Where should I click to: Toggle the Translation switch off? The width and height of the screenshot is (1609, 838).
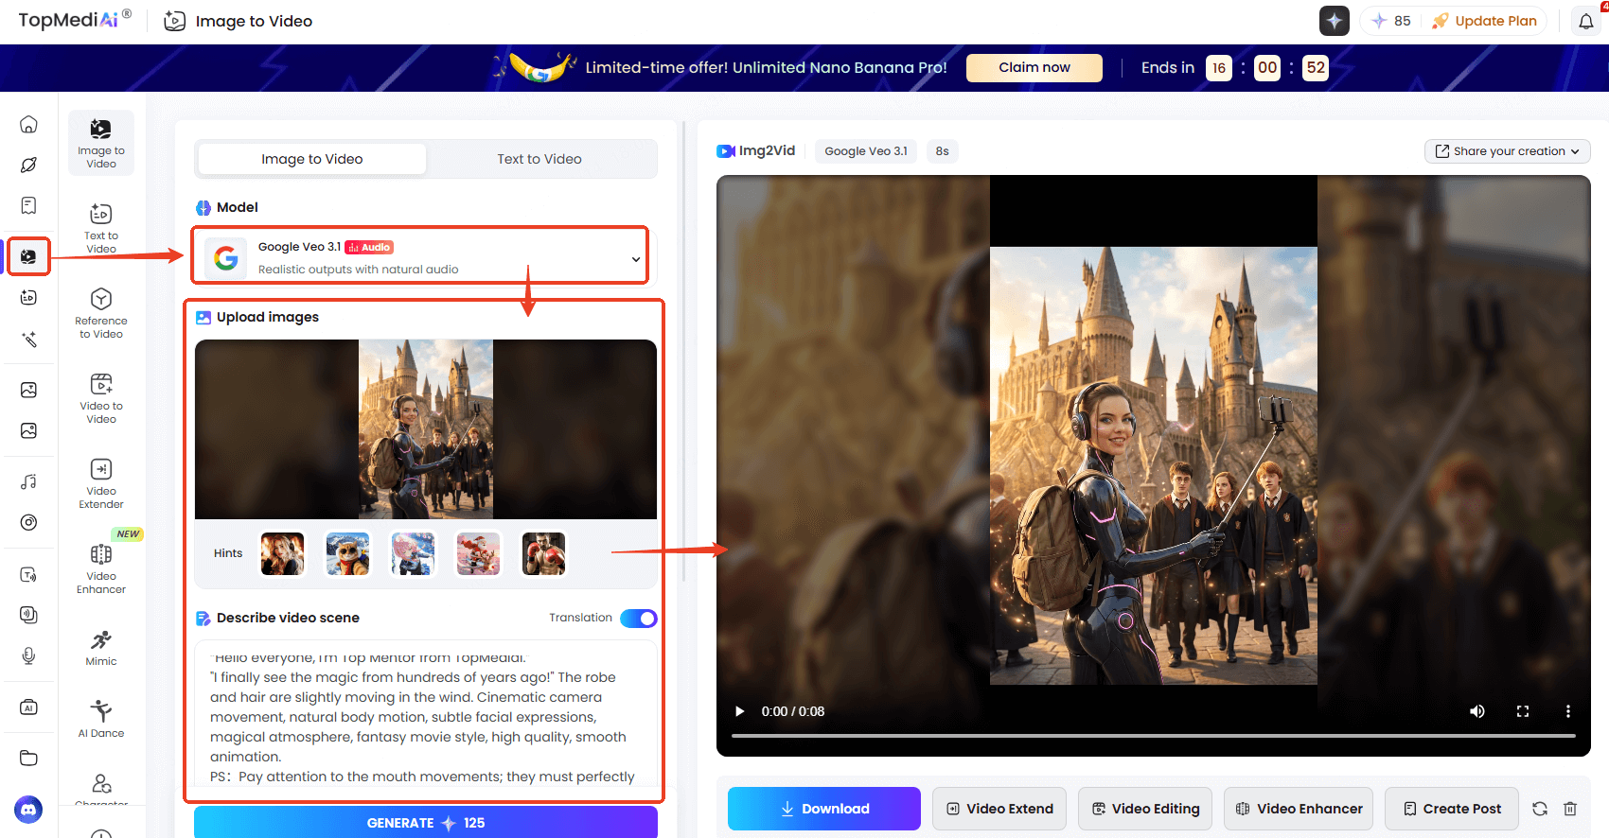click(639, 618)
